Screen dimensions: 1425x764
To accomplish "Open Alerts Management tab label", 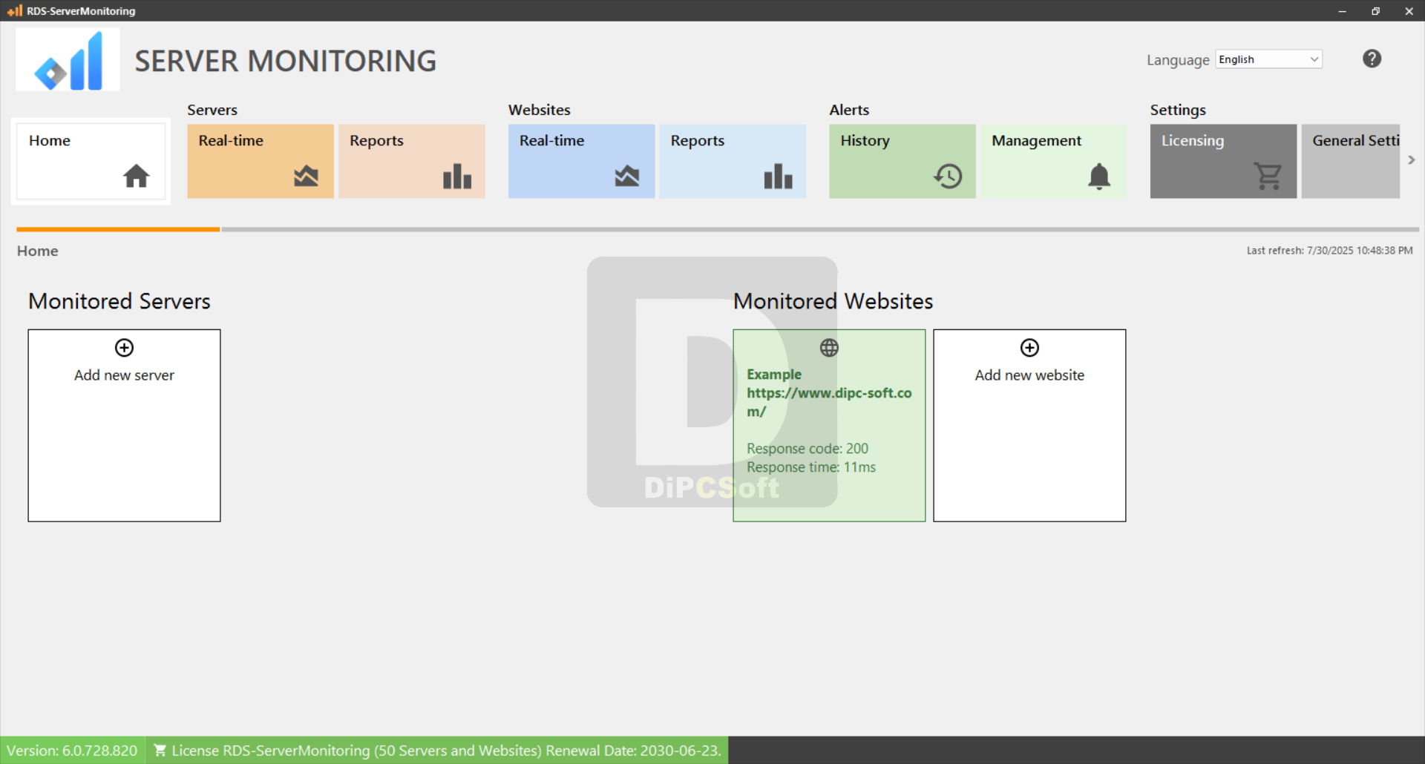I will [x=1036, y=141].
